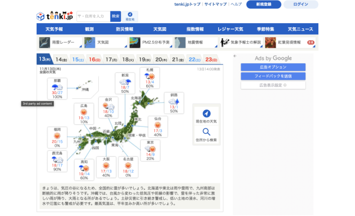Click the Kanazawa (金沢) weather icon
The height and width of the screenshot is (216, 355).
(108, 106)
